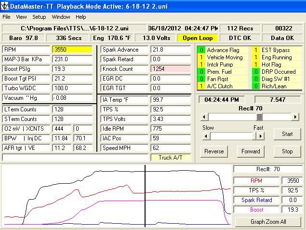Click the Knock Count value field
The height and width of the screenshot is (230, 306).
click(171, 69)
